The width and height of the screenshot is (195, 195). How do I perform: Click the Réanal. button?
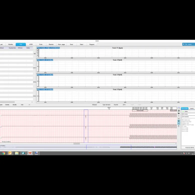click(94, 105)
